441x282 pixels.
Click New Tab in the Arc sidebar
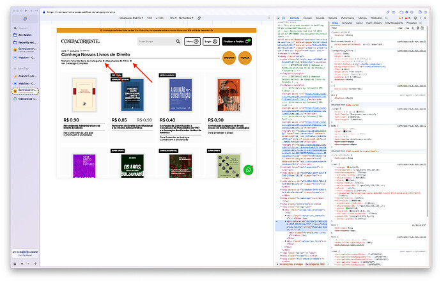[21, 68]
